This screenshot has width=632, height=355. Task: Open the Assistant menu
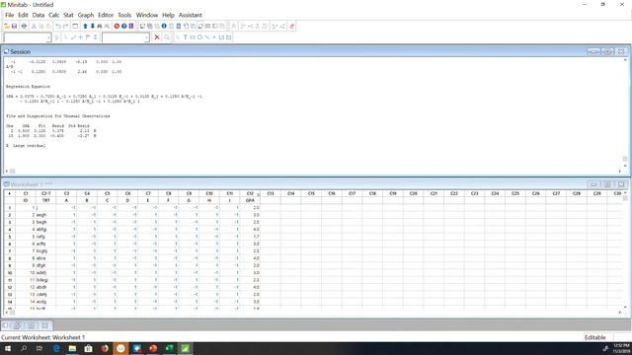click(x=191, y=15)
